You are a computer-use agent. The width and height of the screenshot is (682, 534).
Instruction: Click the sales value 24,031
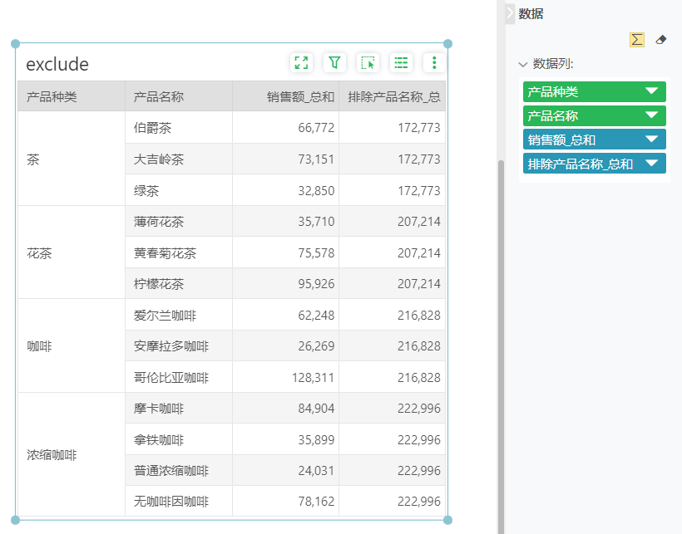click(x=316, y=470)
